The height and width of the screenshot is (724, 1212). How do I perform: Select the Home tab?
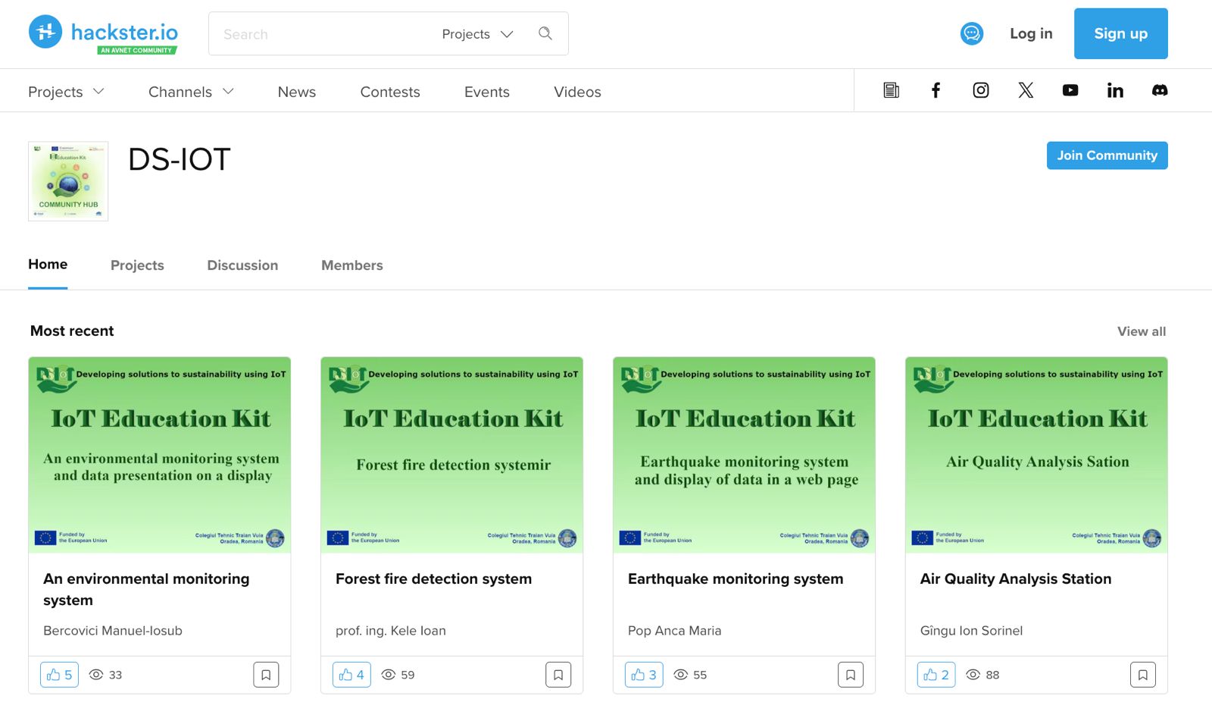coord(48,265)
